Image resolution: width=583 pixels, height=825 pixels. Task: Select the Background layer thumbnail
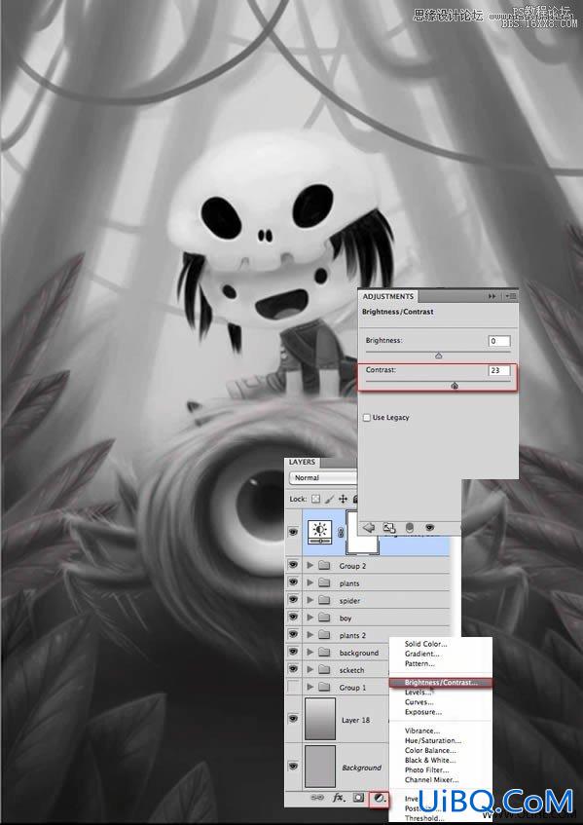coord(320,766)
